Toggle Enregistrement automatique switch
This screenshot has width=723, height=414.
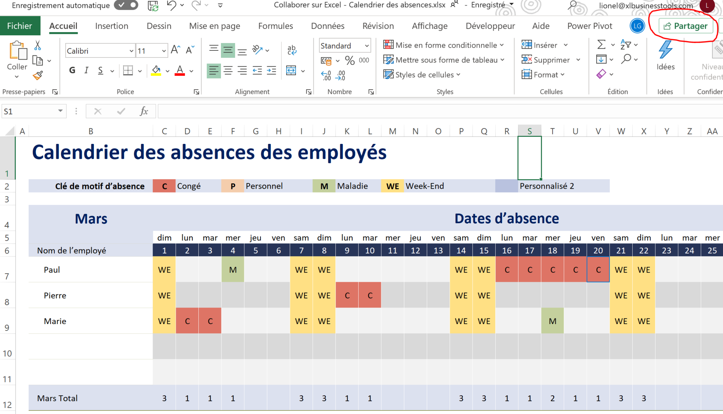(126, 5)
